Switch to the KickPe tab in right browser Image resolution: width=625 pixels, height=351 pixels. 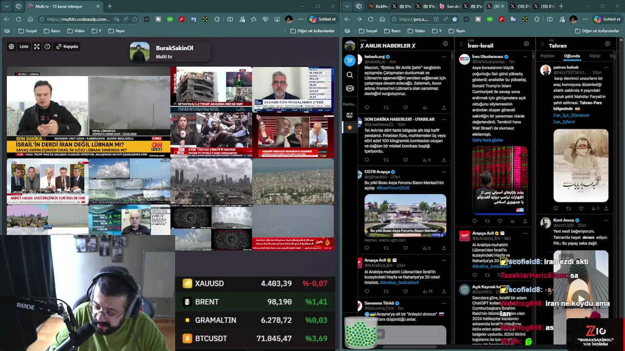pos(378,6)
